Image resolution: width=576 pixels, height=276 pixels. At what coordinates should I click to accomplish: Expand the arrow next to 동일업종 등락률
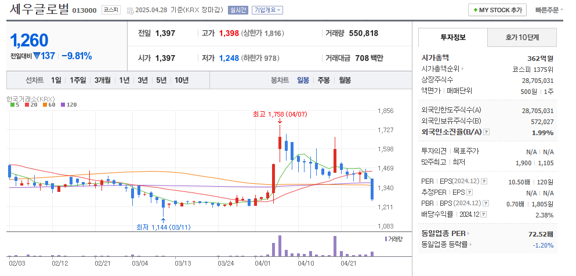click(470, 245)
